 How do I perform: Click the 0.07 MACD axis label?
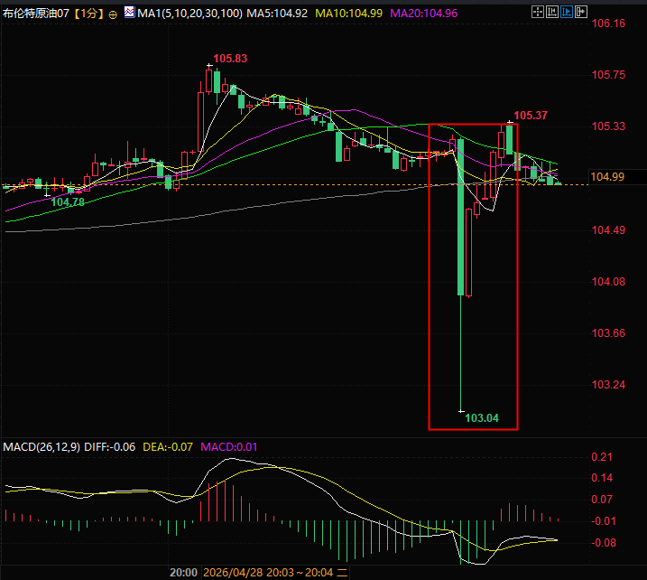click(x=602, y=500)
